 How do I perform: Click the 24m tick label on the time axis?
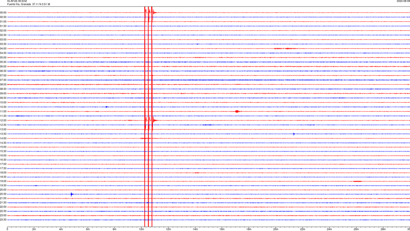point(329,229)
